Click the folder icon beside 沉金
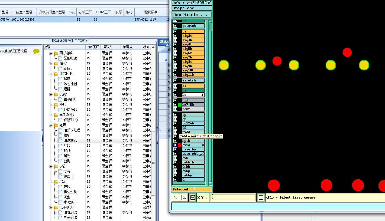The height and width of the screenshot is (221, 385). pyautogui.click(x=56, y=182)
